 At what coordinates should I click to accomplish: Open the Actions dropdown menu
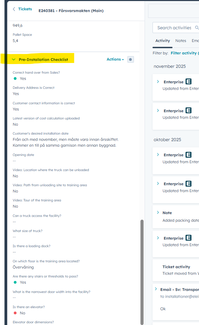(x=115, y=59)
